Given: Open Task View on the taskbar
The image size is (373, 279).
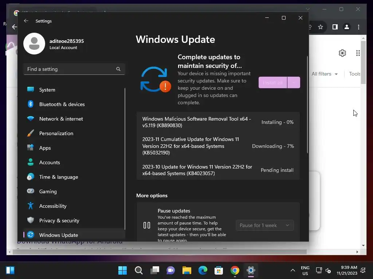Looking at the screenshot, I should click(155, 270).
